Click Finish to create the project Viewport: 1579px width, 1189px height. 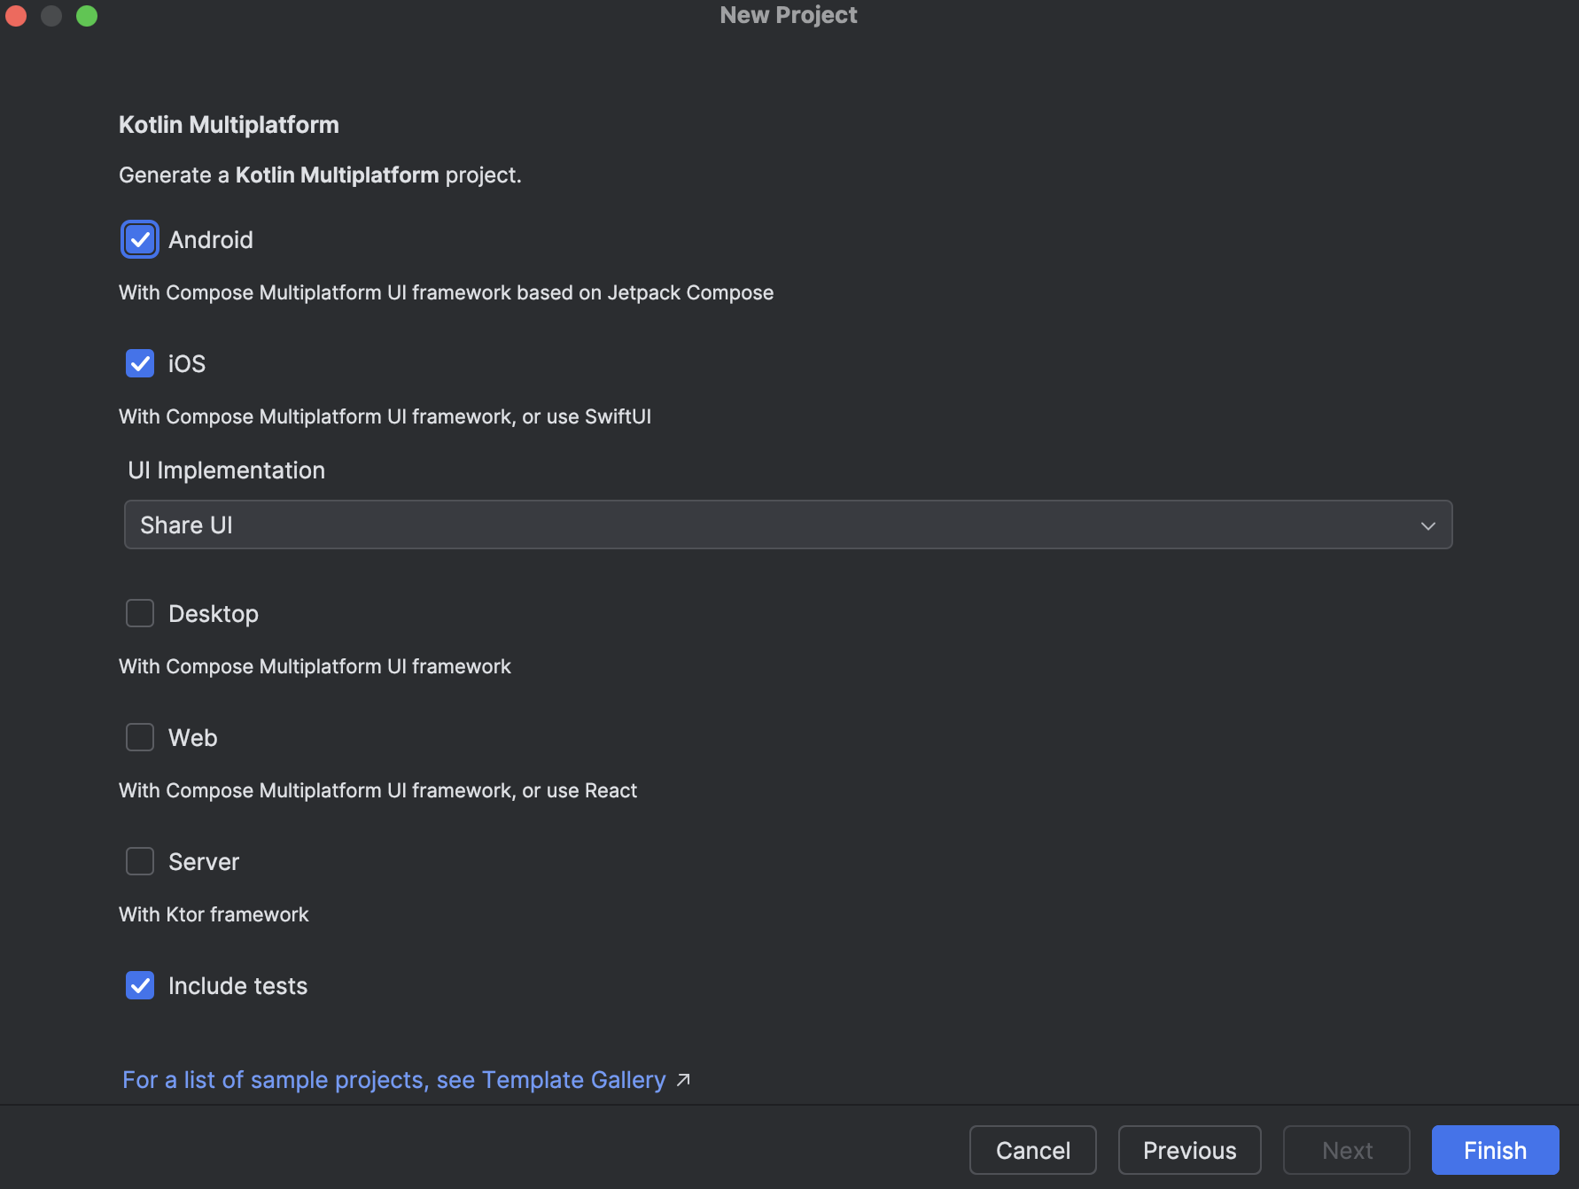(x=1495, y=1150)
